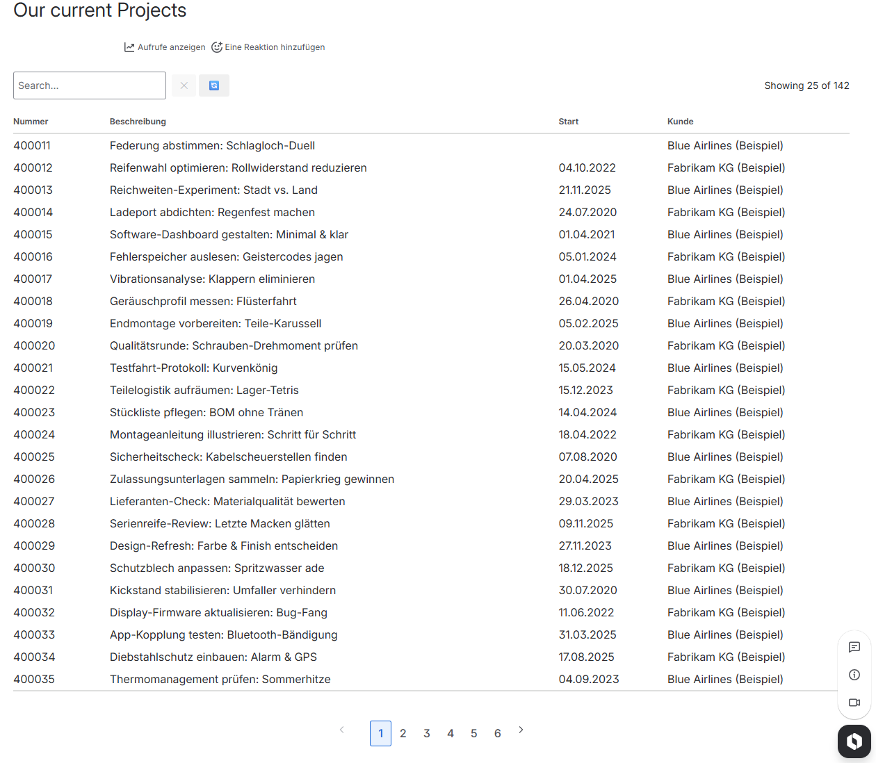
Task: Click the next page arrow
Action: pyautogui.click(x=521, y=730)
